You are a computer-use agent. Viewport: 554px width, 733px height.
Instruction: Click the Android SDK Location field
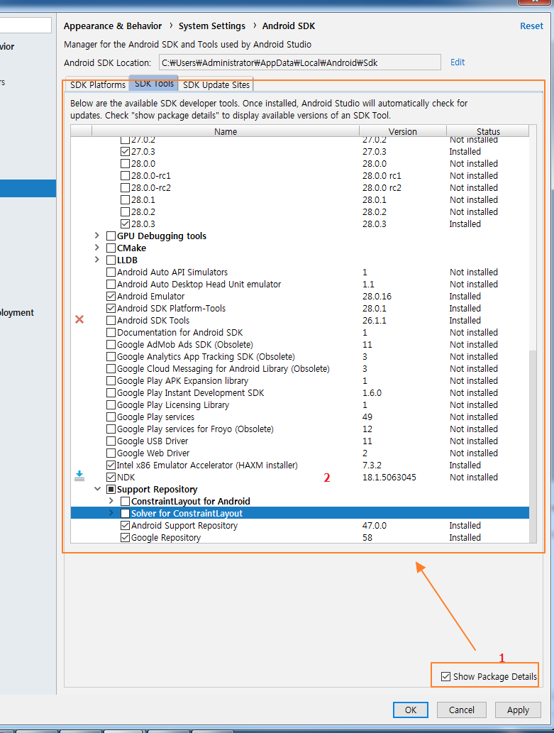tap(299, 62)
